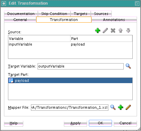Screen dimensions: 141x131
Task: Open the Skip Condition tab
Action: click(x=54, y=14)
